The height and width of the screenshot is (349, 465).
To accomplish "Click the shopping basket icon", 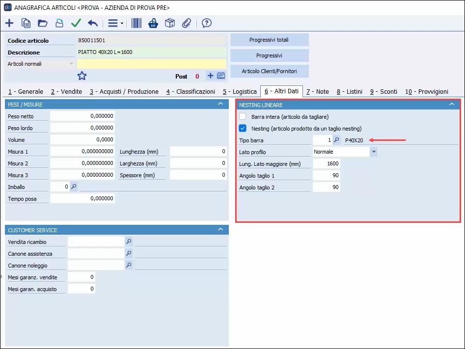I will (x=153, y=23).
